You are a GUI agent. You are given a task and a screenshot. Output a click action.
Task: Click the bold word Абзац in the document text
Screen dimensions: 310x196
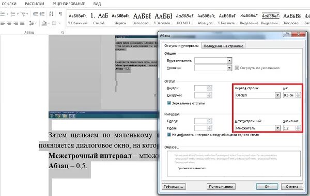coord(58,166)
